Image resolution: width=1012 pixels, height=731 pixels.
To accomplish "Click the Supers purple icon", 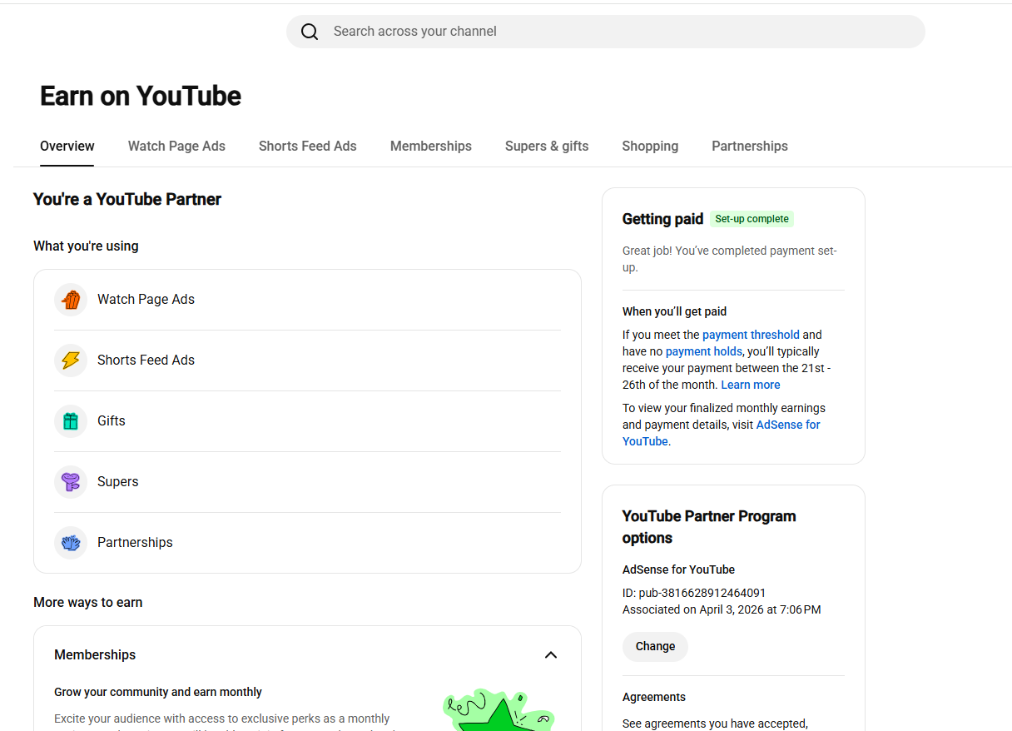I will [71, 482].
